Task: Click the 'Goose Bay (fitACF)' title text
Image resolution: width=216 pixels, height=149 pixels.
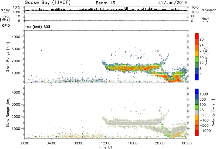Action: (x=48, y=3)
